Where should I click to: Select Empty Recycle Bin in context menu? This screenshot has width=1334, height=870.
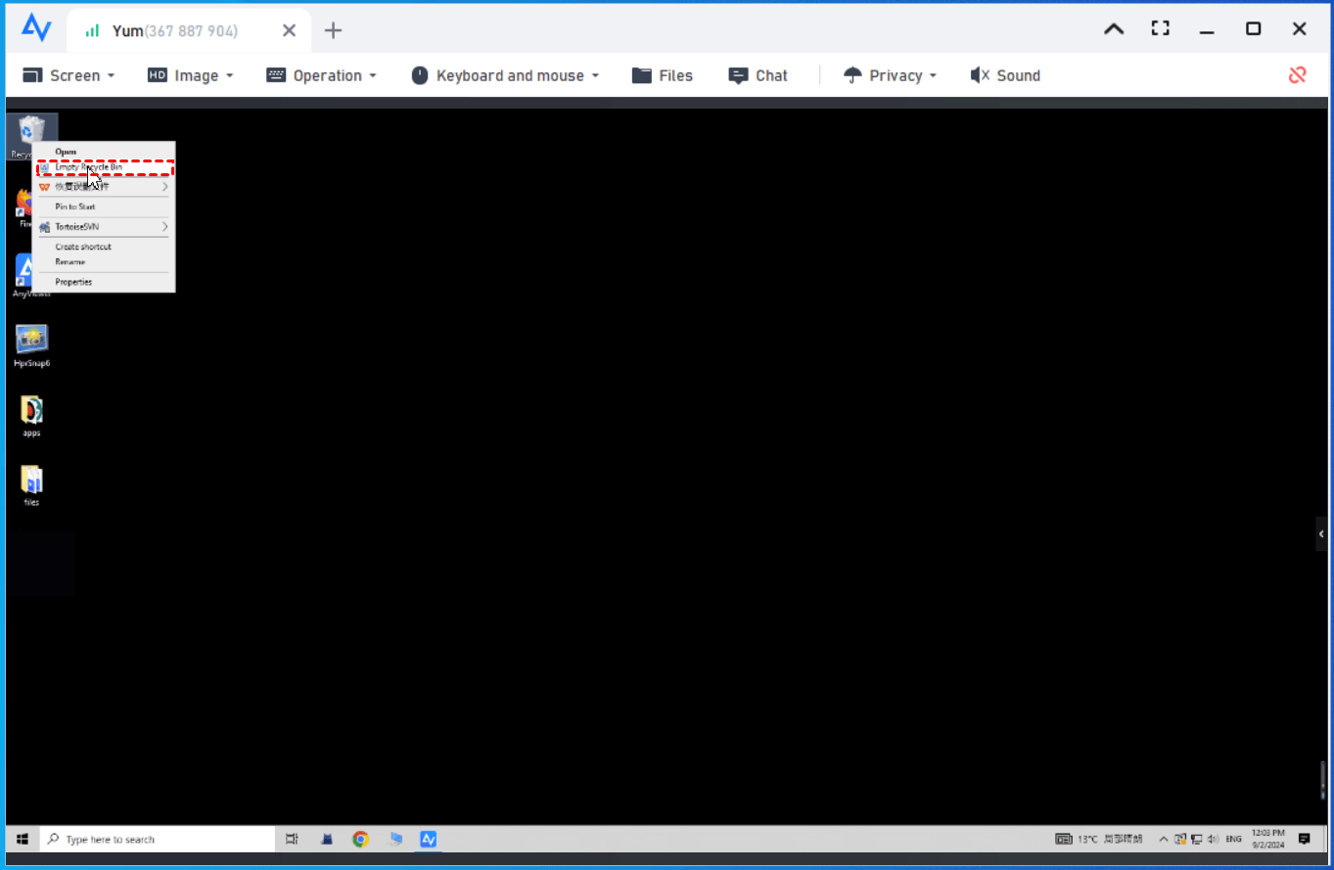point(104,167)
